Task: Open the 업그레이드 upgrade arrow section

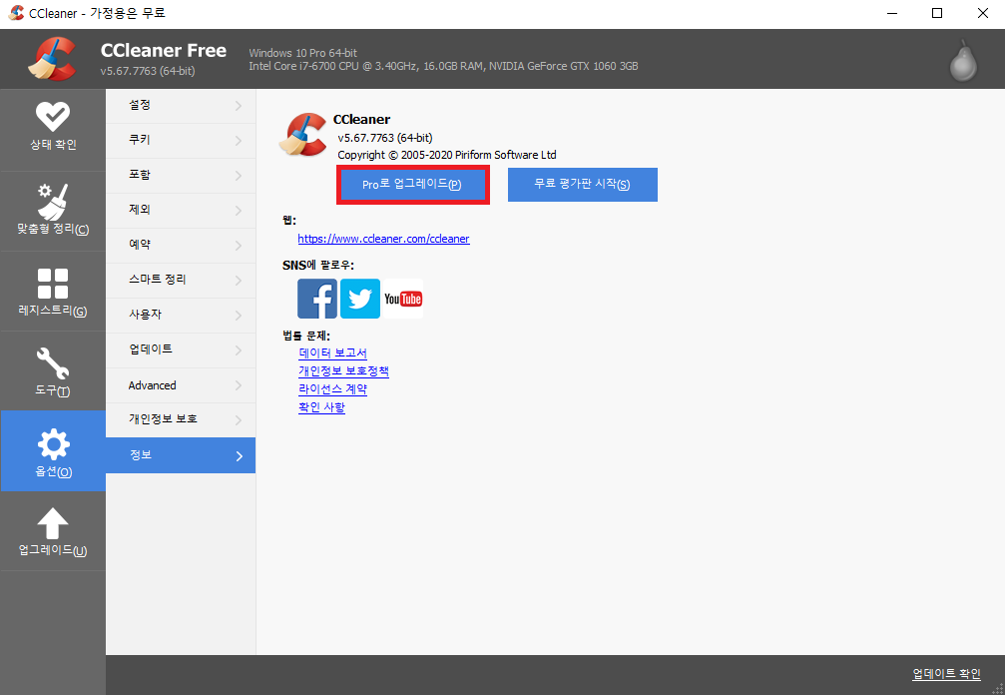Action: (x=53, y=531)
